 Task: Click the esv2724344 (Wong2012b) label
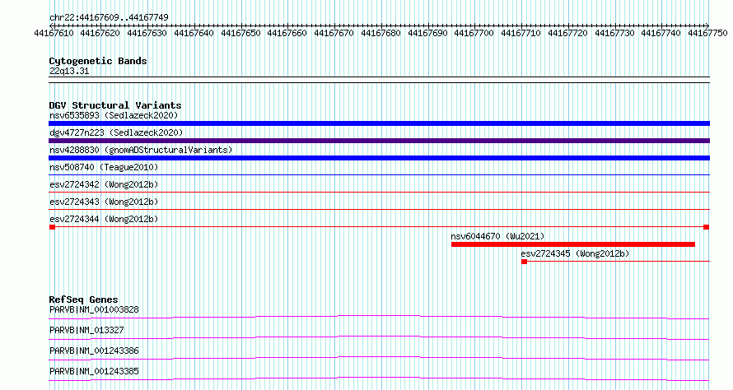pos(104,219)
